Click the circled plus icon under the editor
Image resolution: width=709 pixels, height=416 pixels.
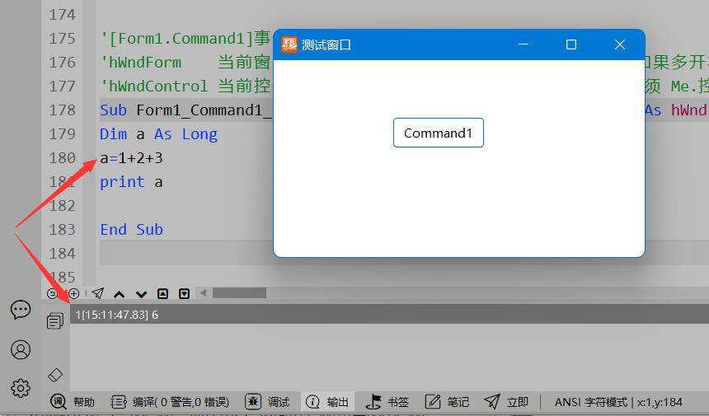pos(73,293)
